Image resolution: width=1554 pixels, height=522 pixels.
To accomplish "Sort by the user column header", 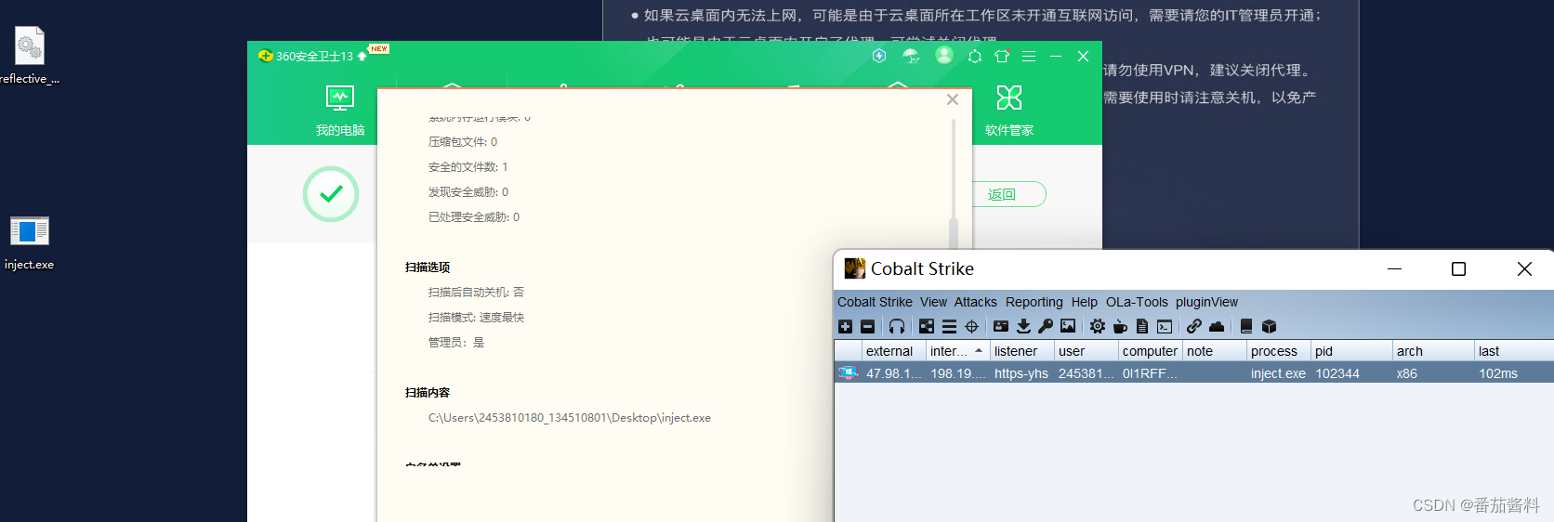I will tap(1086, 351).
